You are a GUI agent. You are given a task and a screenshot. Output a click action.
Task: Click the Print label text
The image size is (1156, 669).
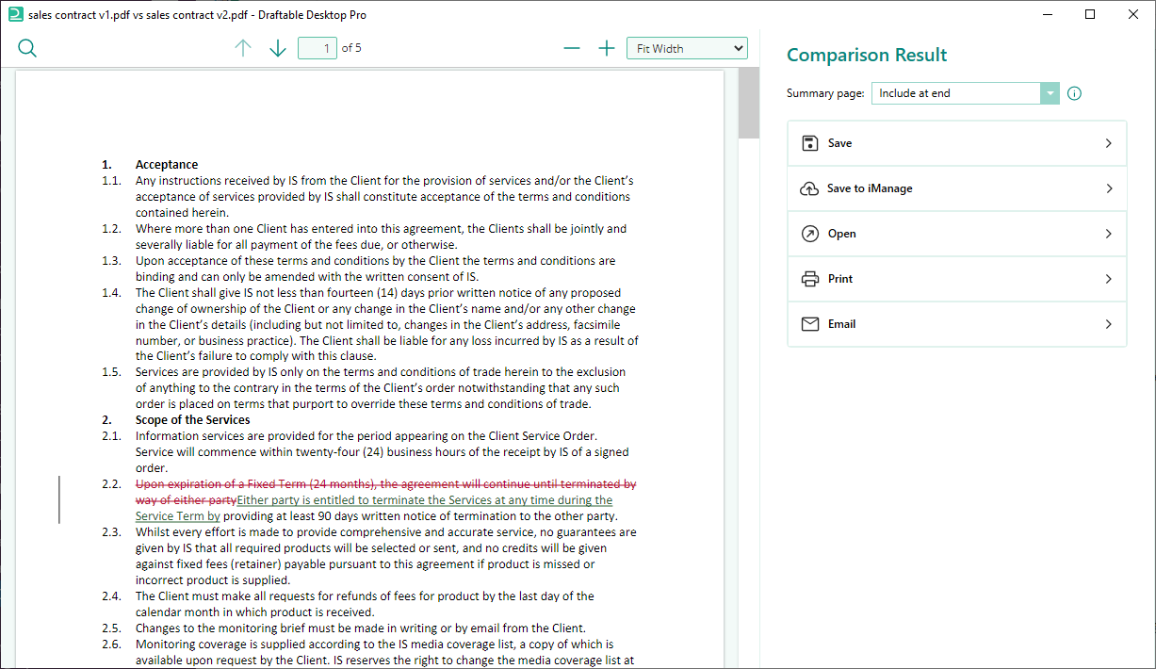click(840, 279)
